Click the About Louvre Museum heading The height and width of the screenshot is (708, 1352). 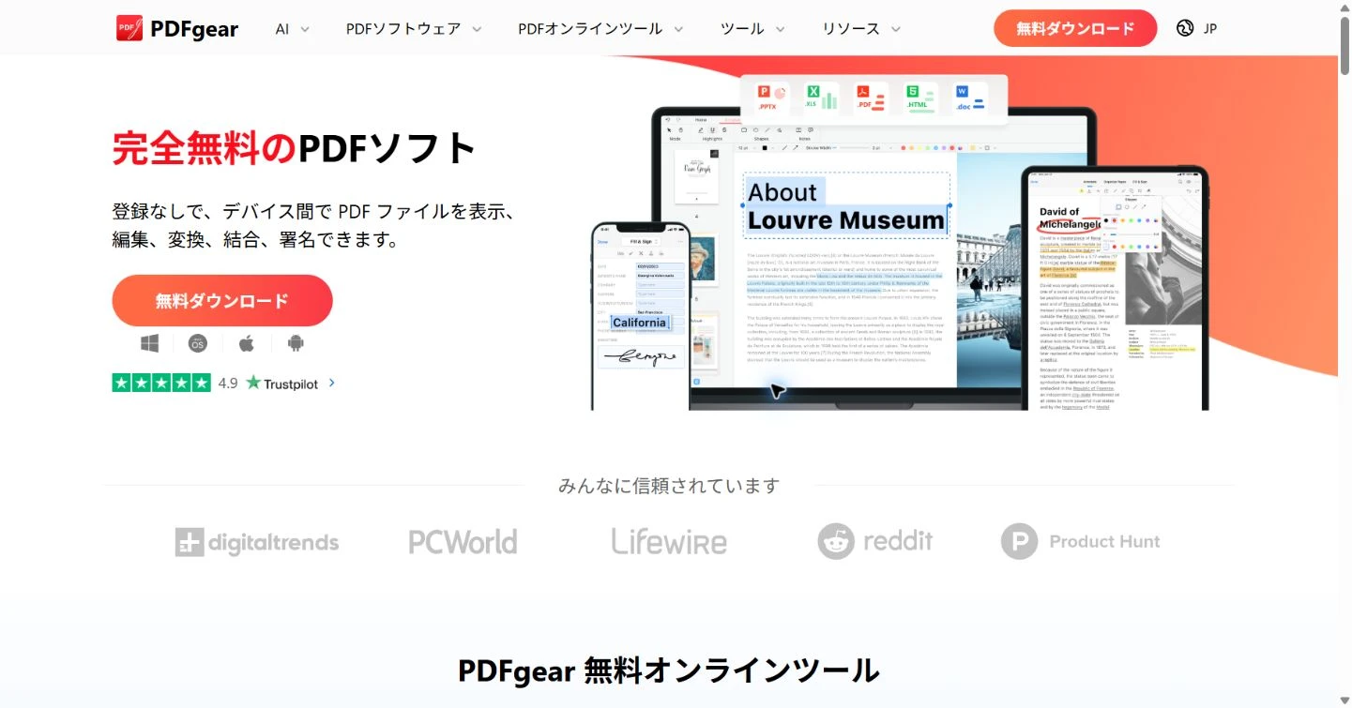[845, 206]
